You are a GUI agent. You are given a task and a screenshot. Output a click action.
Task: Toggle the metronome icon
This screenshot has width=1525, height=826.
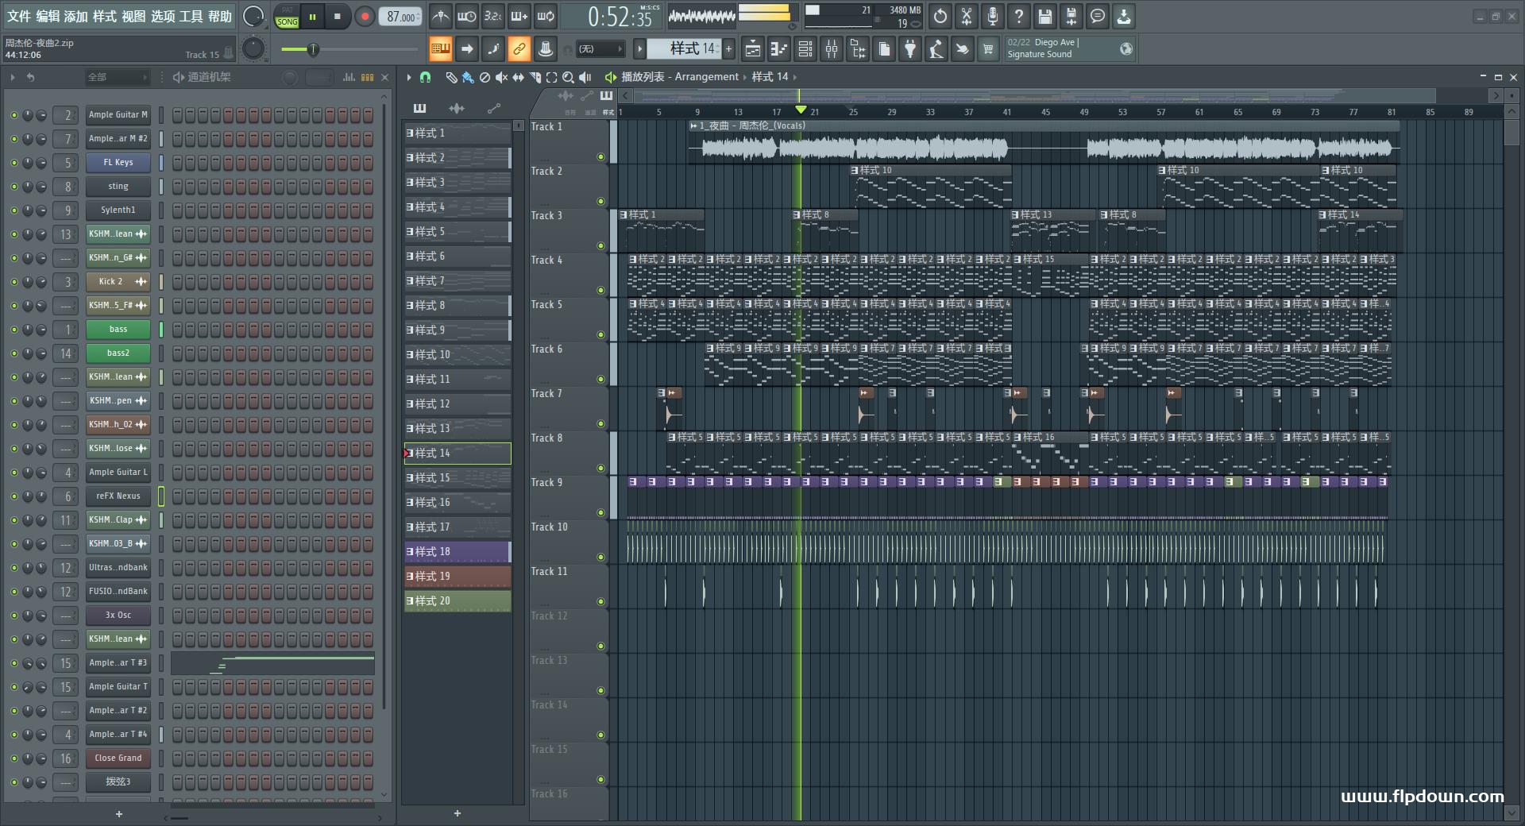(441, 16)
